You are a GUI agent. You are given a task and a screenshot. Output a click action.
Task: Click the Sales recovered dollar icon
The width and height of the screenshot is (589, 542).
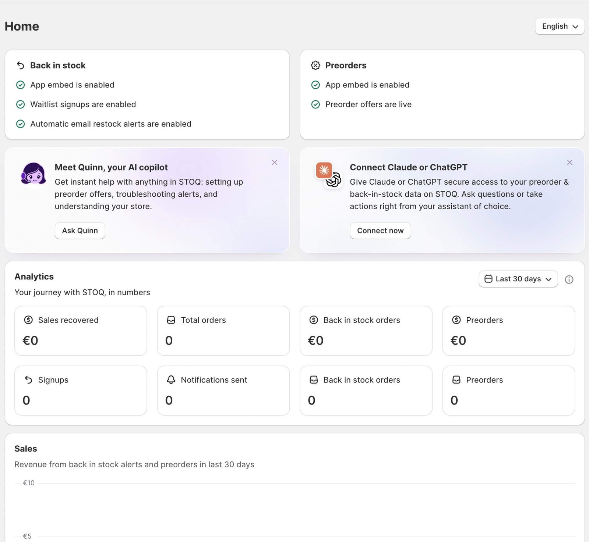(x=28, y=320)
